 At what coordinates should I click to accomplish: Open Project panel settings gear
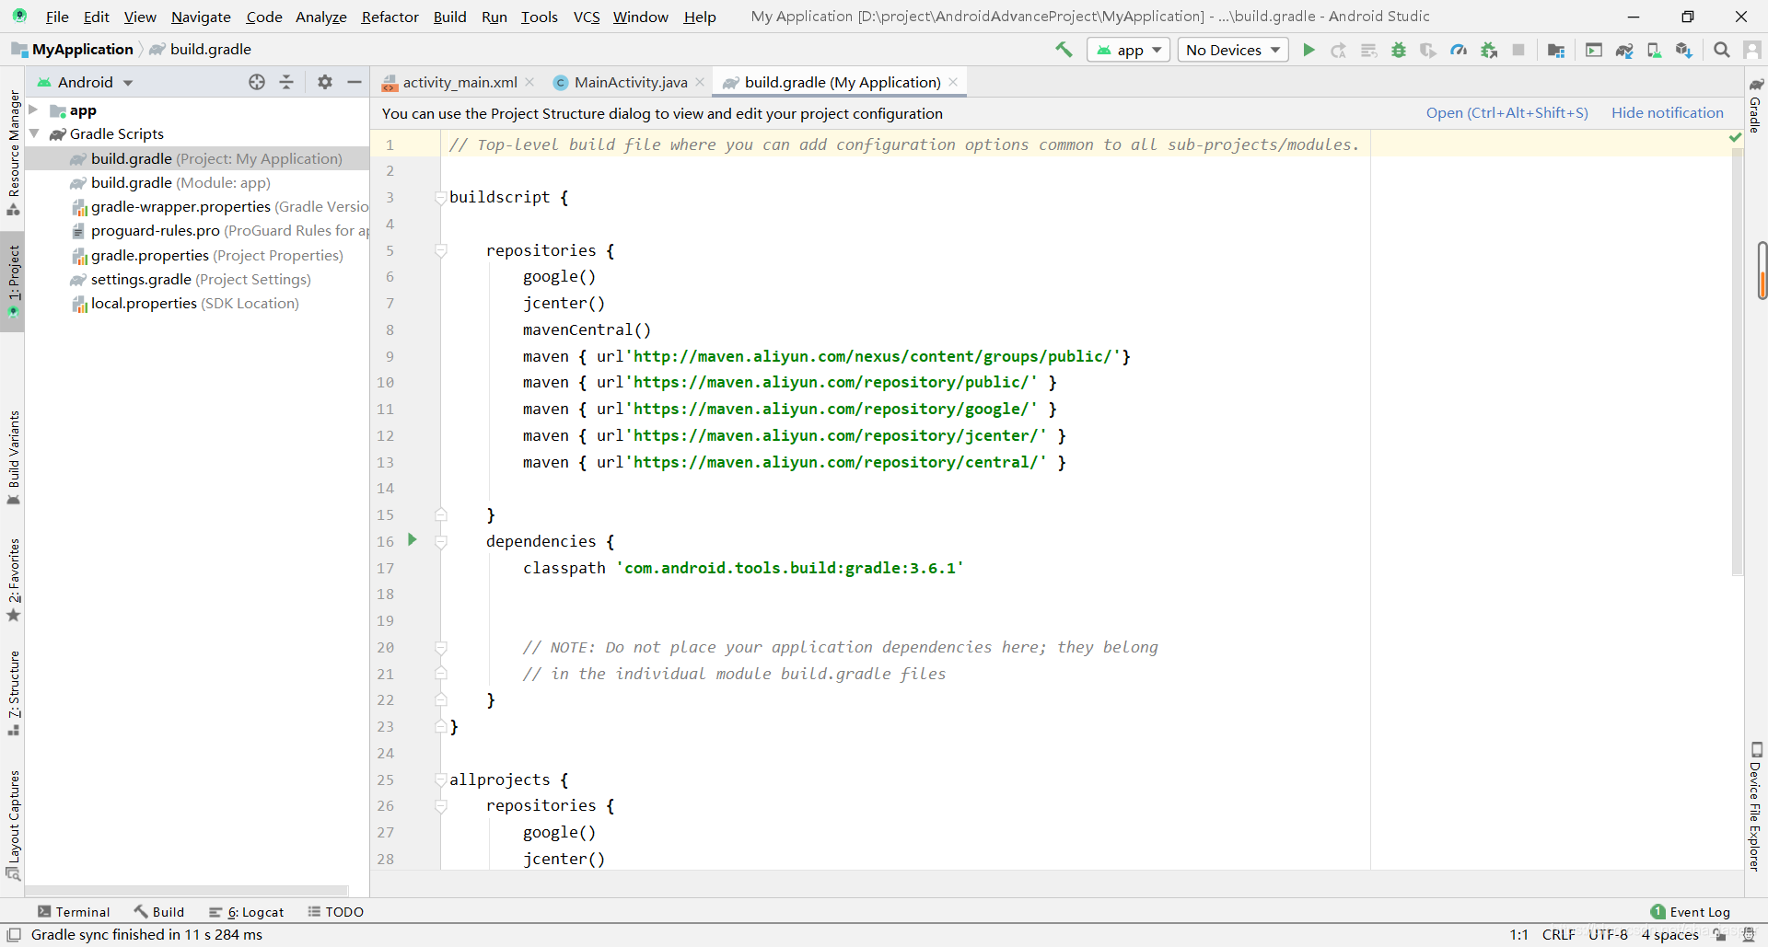[324, 82]
